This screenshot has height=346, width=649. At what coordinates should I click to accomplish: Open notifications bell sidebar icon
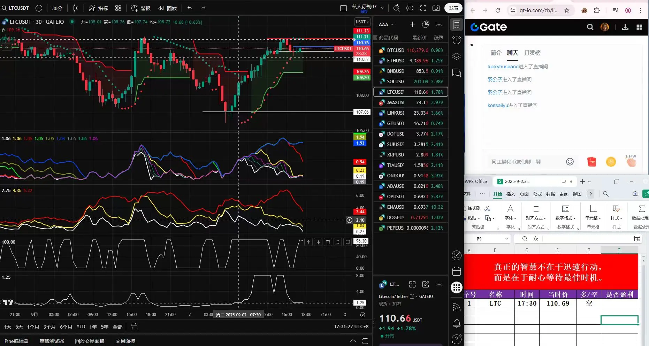click(457, 323)
